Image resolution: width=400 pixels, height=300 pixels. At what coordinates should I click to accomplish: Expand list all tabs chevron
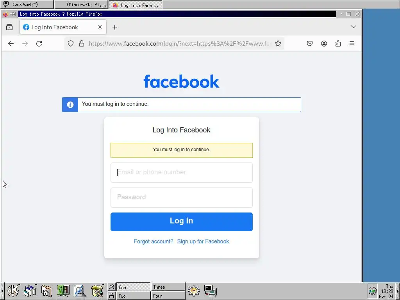point(353,27)
